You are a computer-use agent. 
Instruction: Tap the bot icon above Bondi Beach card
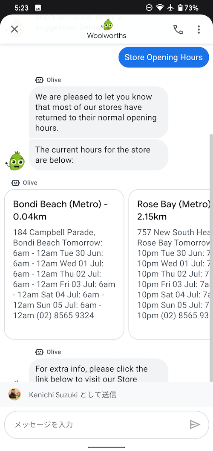point(15,183)
